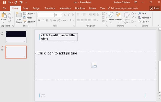Toggle Italic formatting
The height and width of the screenshot is (102, 161).
43,20
